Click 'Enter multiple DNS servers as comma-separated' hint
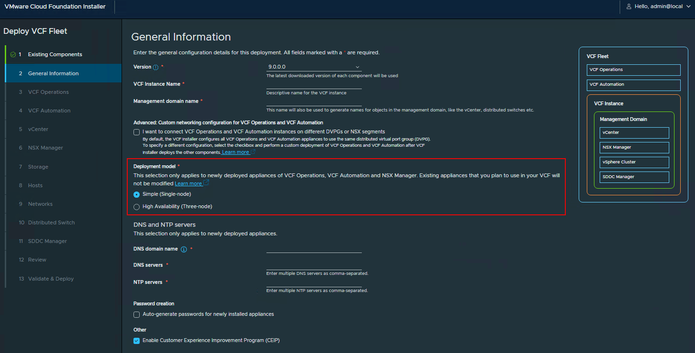Screen dimensions: 695x353 coord(317,273)
